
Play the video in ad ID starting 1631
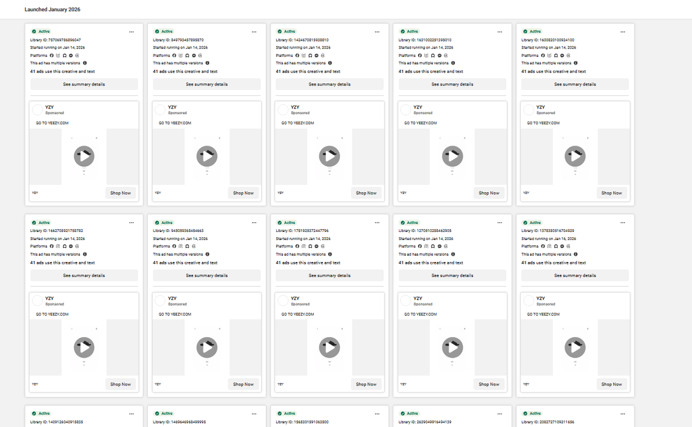pyautogui.click(x=453, y=156)
